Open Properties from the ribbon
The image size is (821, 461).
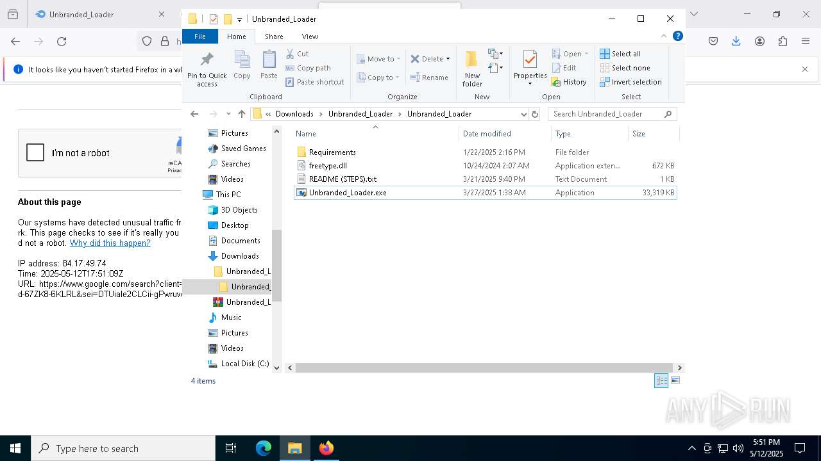click(x=530, y=68)
